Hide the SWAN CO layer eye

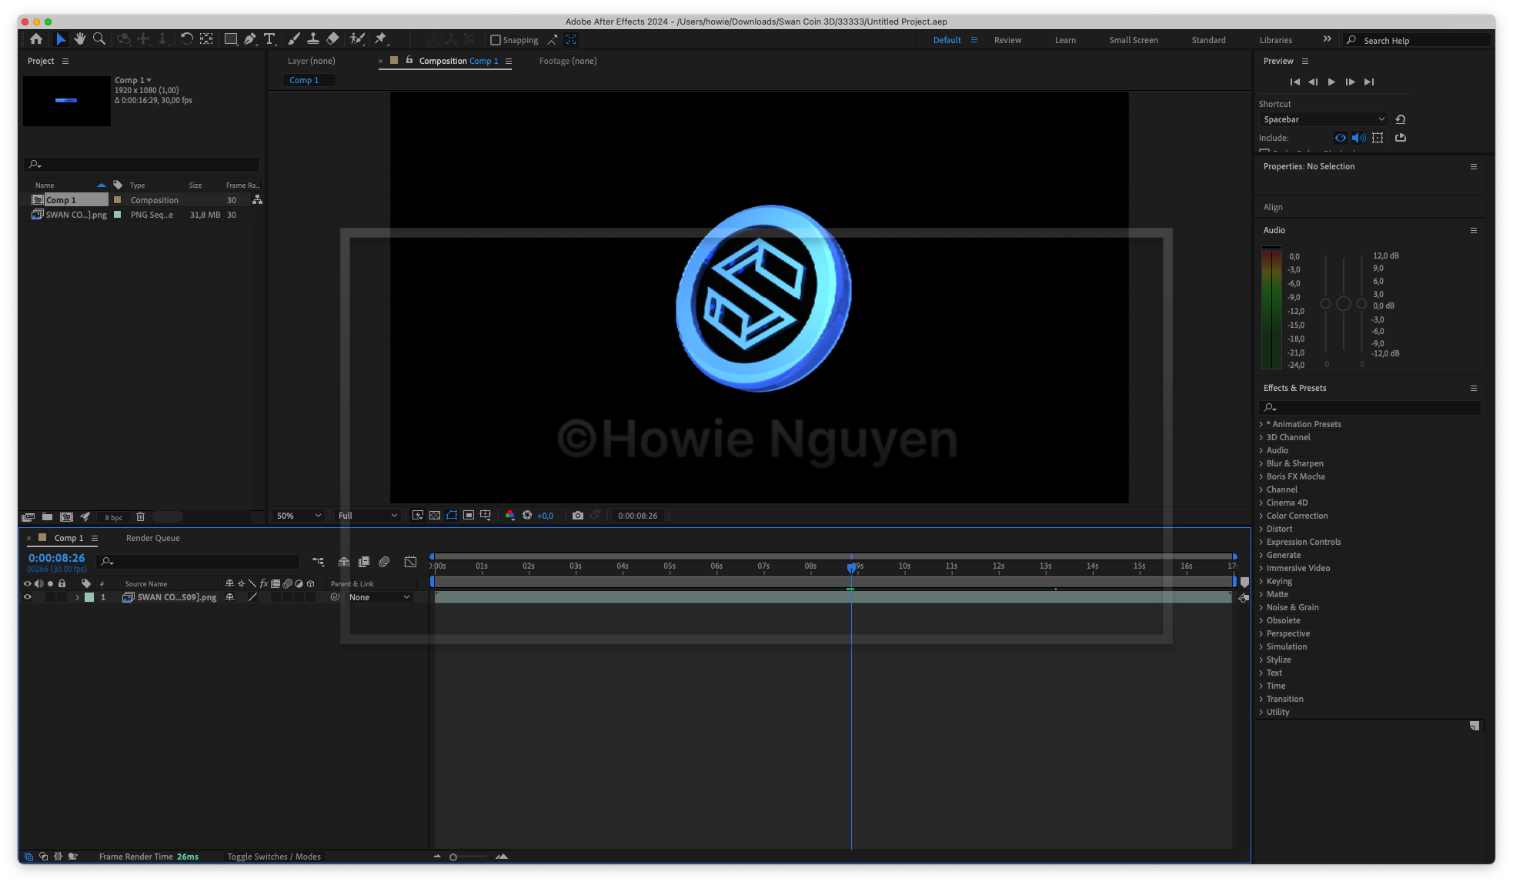click(x=28, y=597)
